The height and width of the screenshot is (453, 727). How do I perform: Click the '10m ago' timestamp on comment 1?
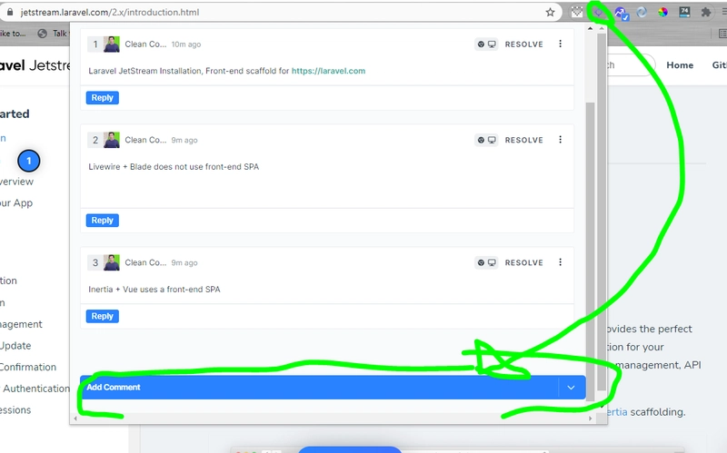[x=186, y=44]
